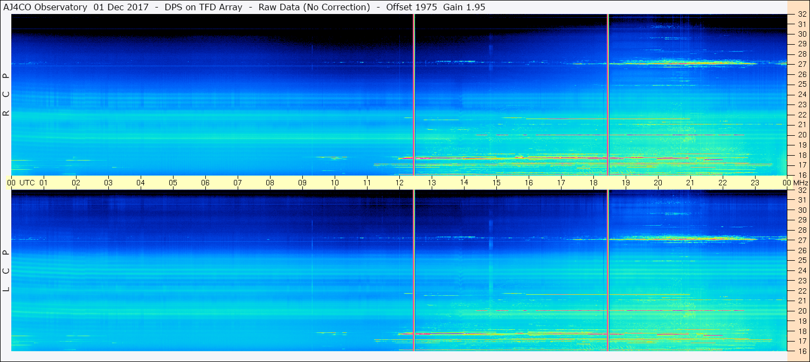Select the 23 hour tick label

coord(755,183)
